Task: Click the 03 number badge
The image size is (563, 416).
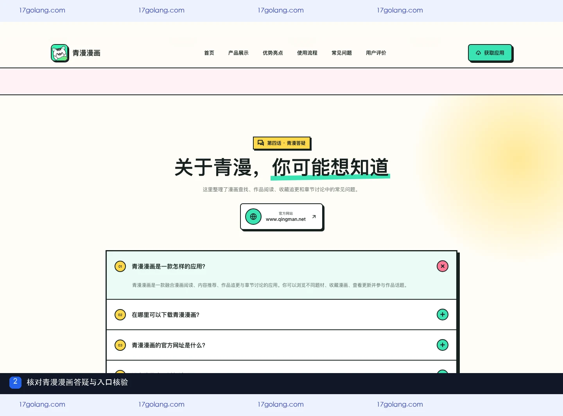Action: (x=120, y=345)
